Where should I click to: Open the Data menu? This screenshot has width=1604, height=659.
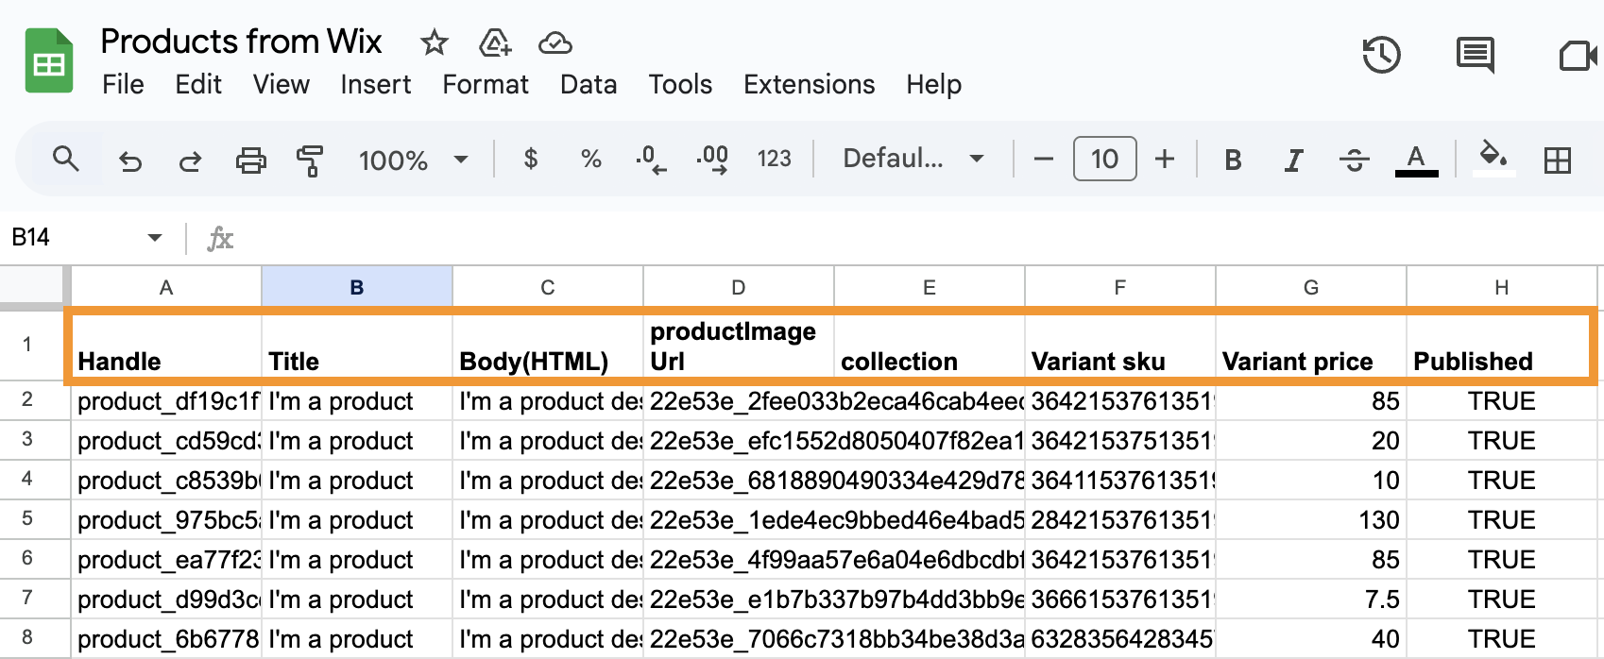tap(589, 84)
